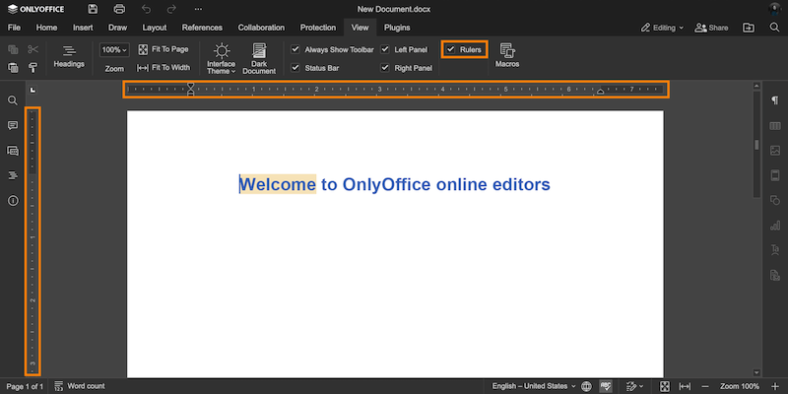Screen dimensions: 788x394
Task: Click the Fit To Width button
Action: pos(164,68)
